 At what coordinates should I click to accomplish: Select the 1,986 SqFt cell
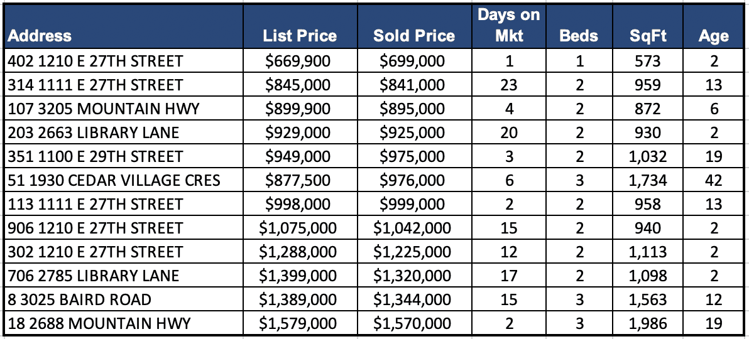point(648,324)
